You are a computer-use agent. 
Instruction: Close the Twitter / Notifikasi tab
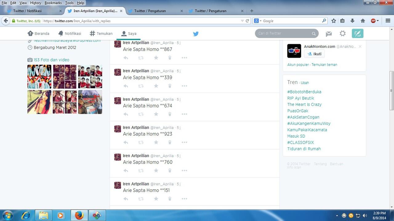point(60,11)
